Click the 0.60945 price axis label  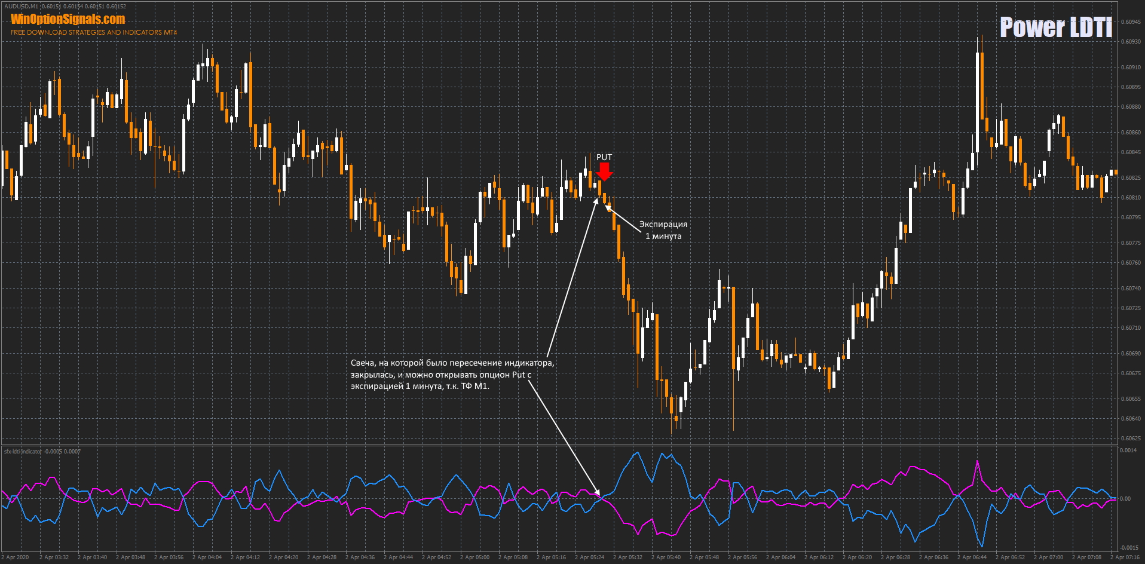tap(1131, 22)
